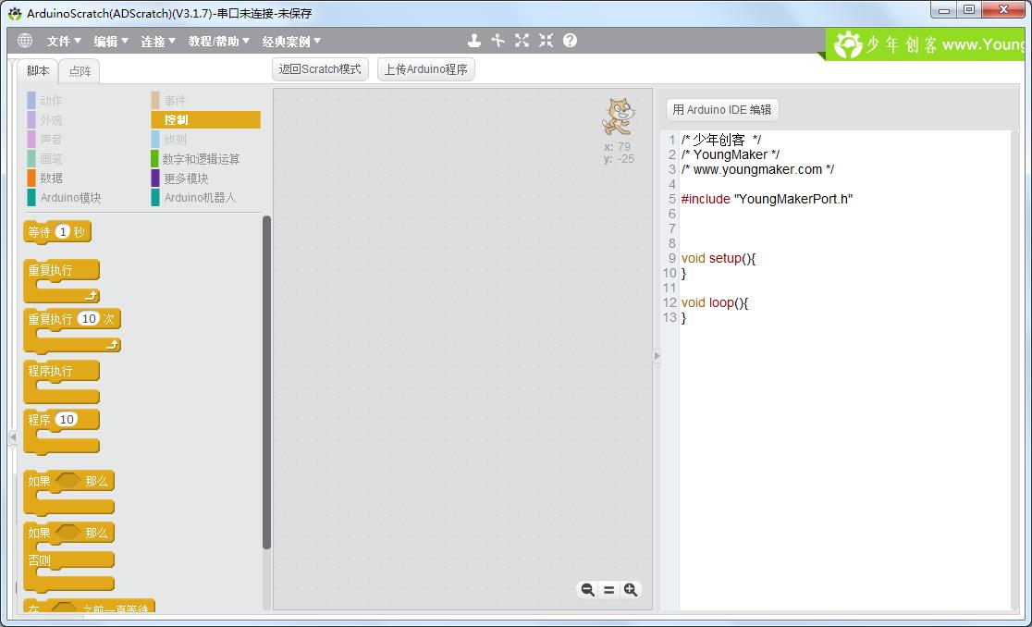Collapse the palette with left edge arrow
This screenshot has height=627, width=1032.
click(13, 436)
